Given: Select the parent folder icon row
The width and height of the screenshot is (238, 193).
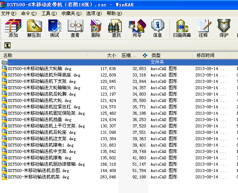Looking at the screenshot, I should tap(4, 62).
